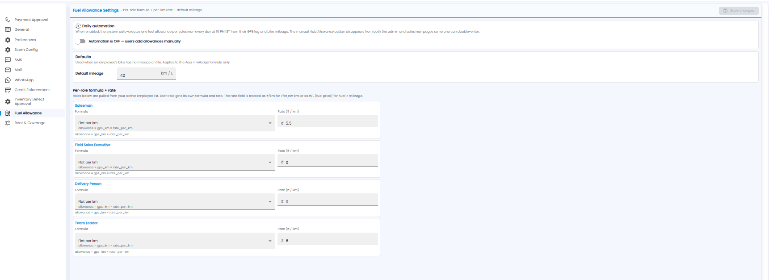Image resolution: width=769 pixels, height=280 pixels.
Task: Click the Delivery Person role title
Action: pyautogui.click(x=88, y=184)
